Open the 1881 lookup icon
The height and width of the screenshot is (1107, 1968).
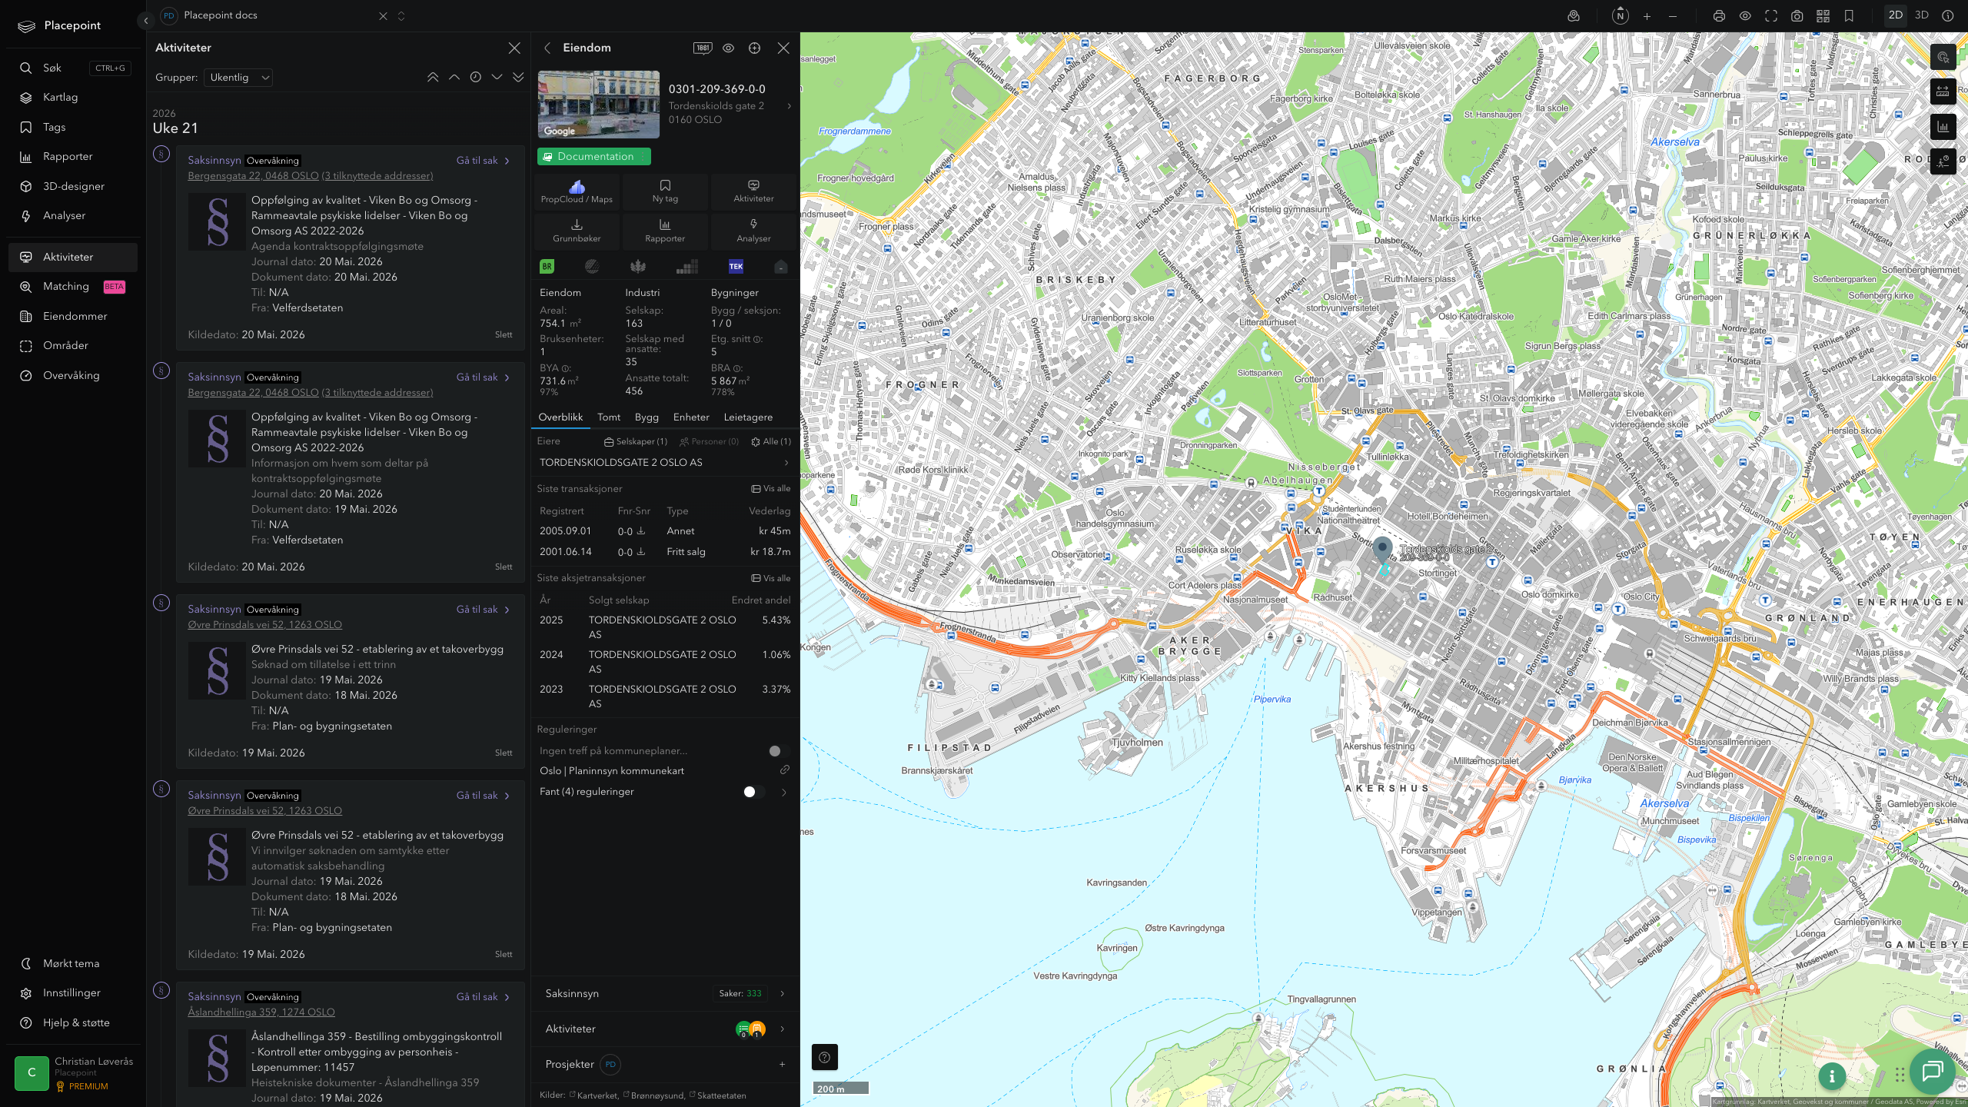pos(703,48)
